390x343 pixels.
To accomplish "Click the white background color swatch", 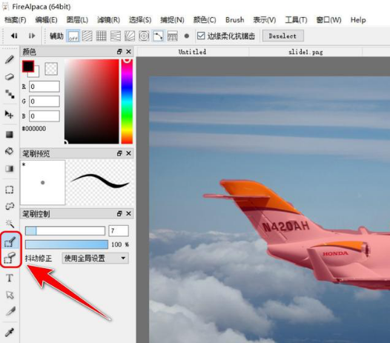I will point(36,74).
